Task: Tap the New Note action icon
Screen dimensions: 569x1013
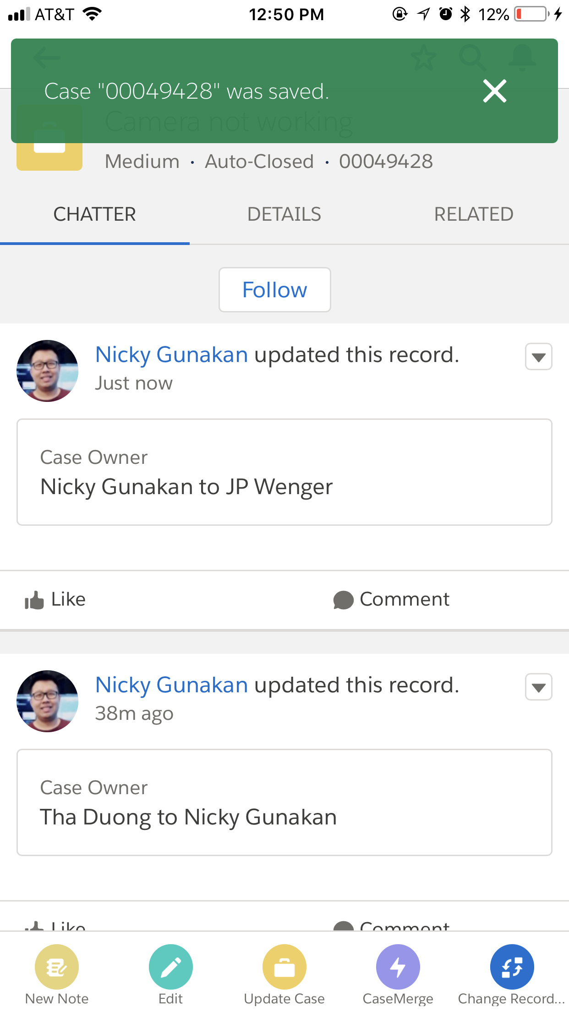Action: pos(57,967)
